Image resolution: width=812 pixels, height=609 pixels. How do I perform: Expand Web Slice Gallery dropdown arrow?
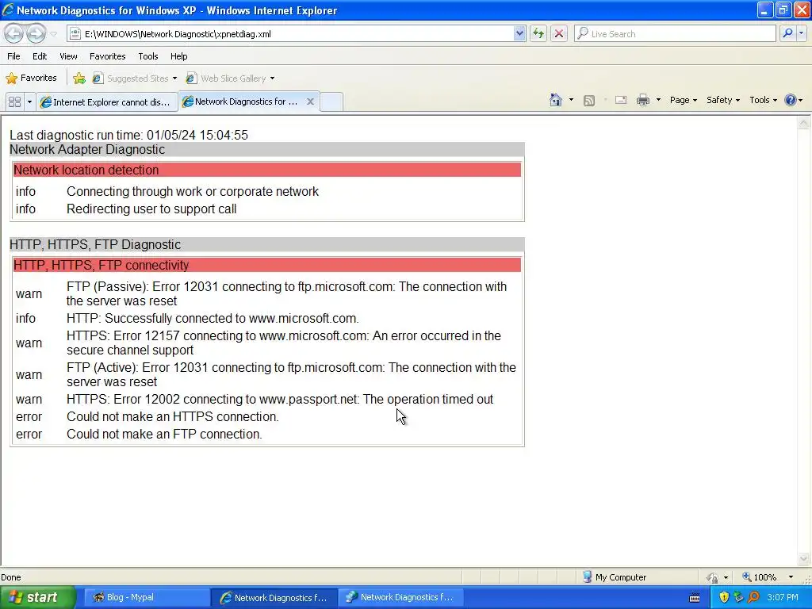tap(273, 79)
